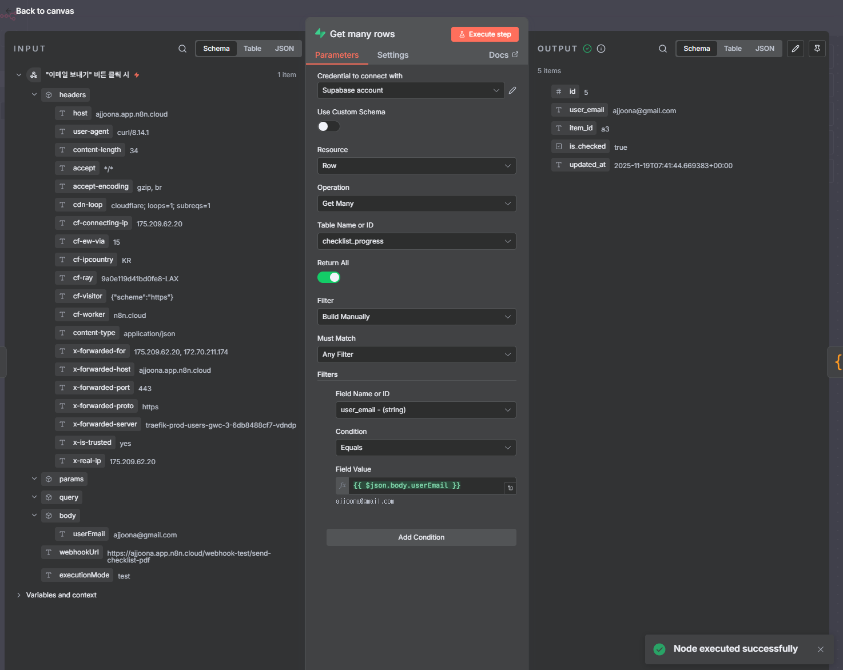Click the output info circle icon

pyautogui.click(x=601, y=49)
